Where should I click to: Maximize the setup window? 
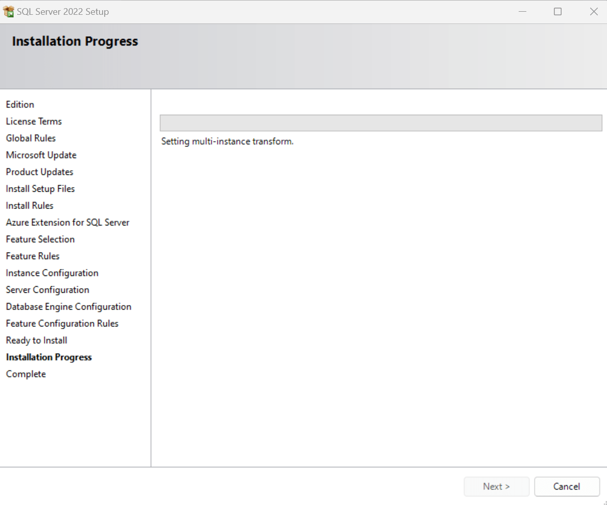tap(557, 12)
